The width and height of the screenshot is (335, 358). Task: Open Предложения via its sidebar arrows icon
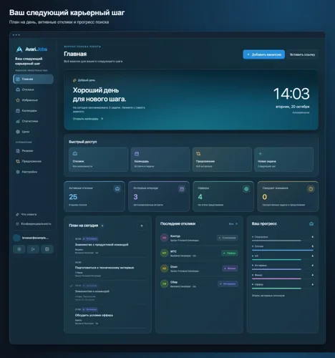point(18,161)
